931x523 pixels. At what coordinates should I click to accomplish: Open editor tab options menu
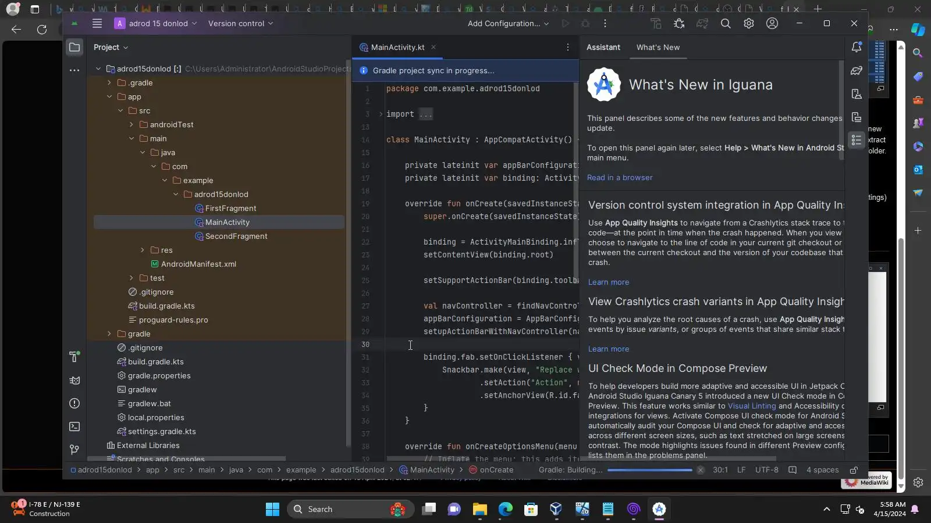pyautogui.click(x=568, y=47)
